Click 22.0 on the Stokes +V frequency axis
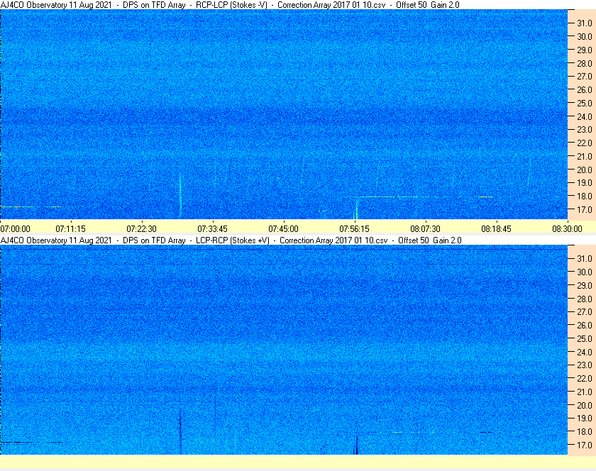596x471 pixels. (x=585, y=378)
